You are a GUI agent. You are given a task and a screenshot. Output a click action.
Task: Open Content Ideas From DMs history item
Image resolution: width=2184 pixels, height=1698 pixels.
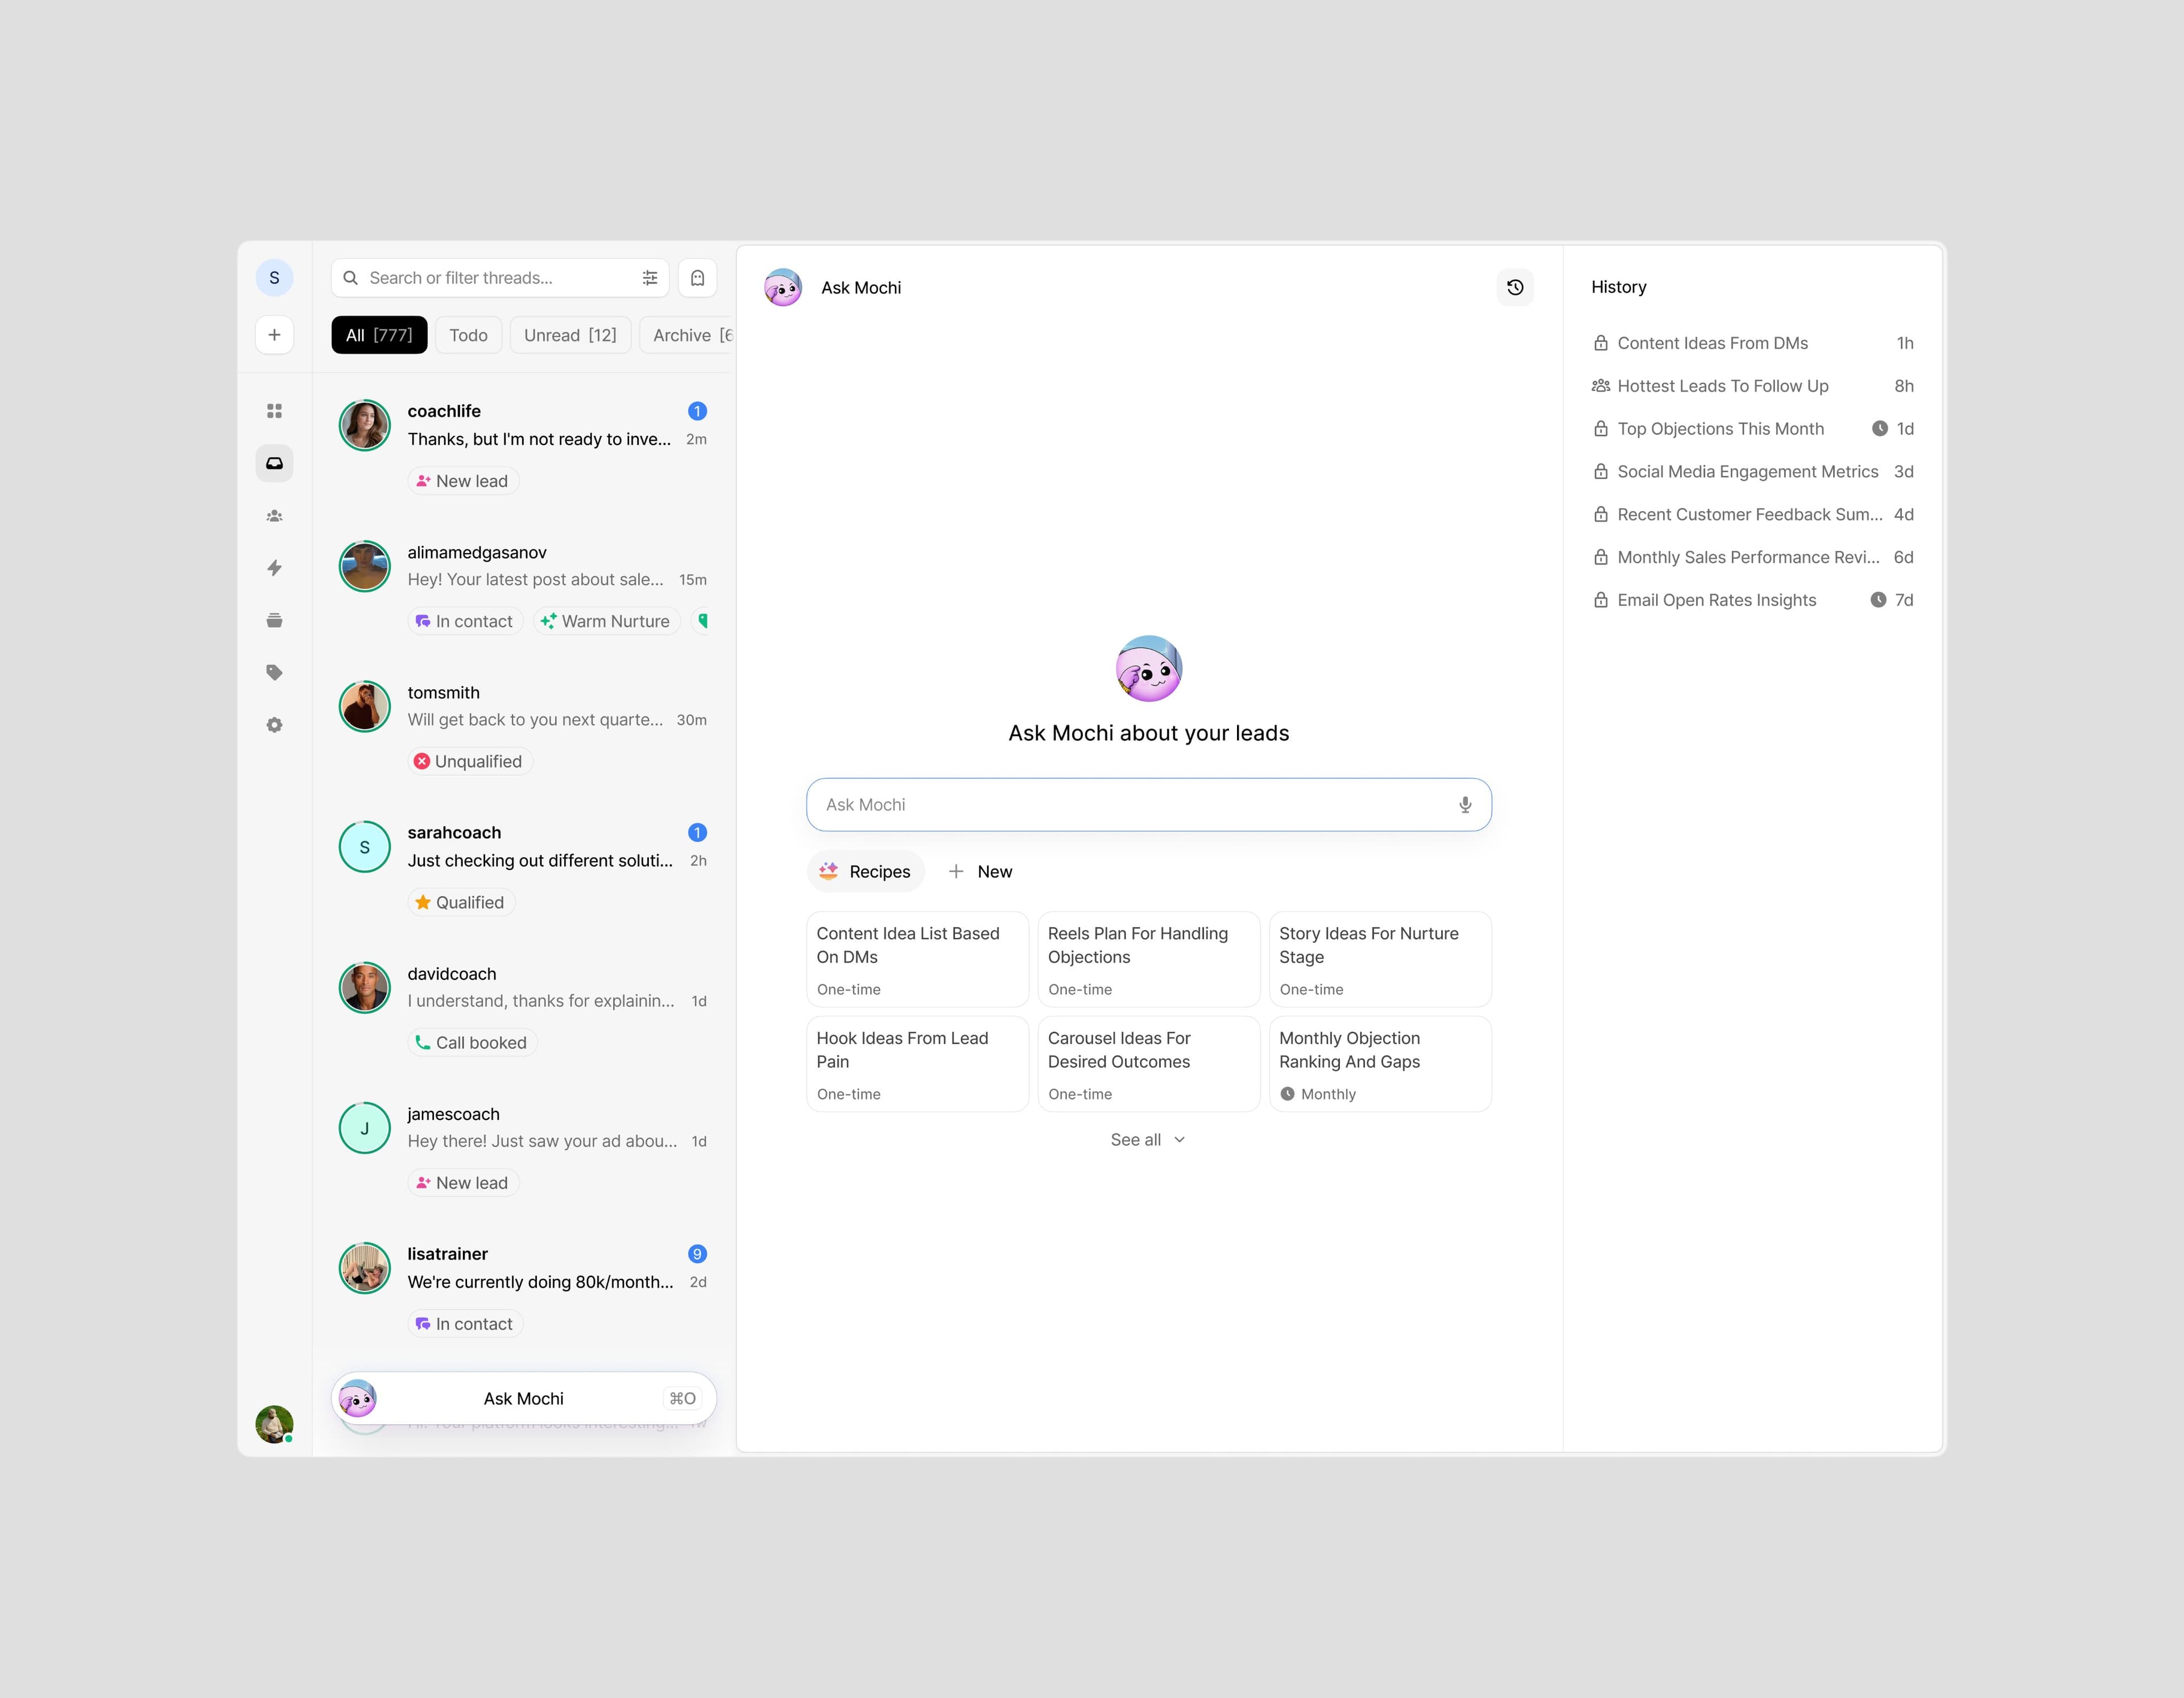coord(1752,343)
